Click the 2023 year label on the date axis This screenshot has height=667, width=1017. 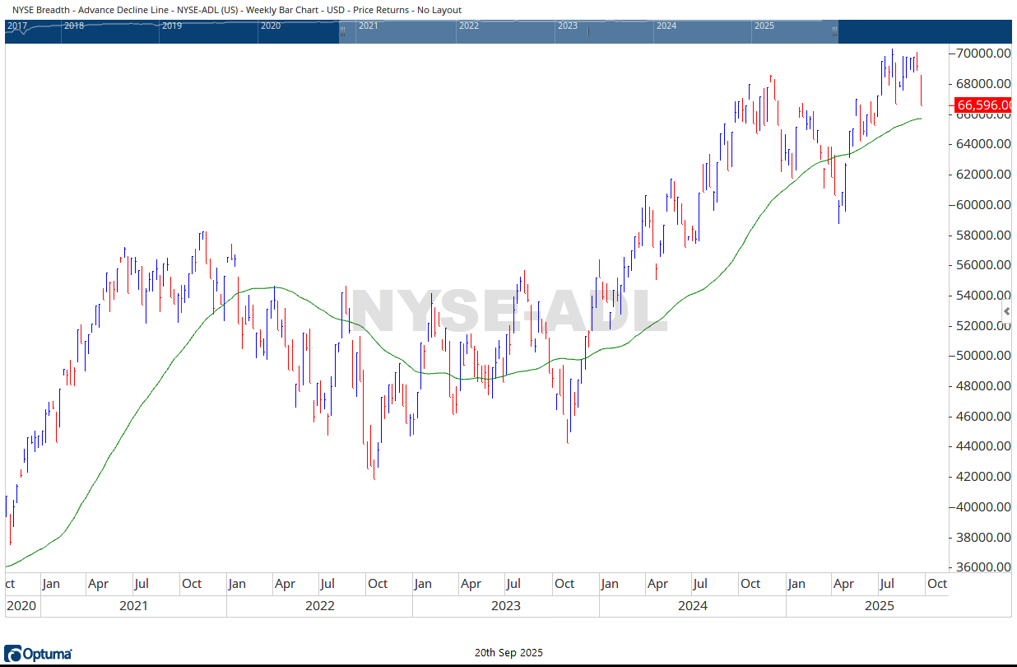pyautogui.click(x=505, y=606)
